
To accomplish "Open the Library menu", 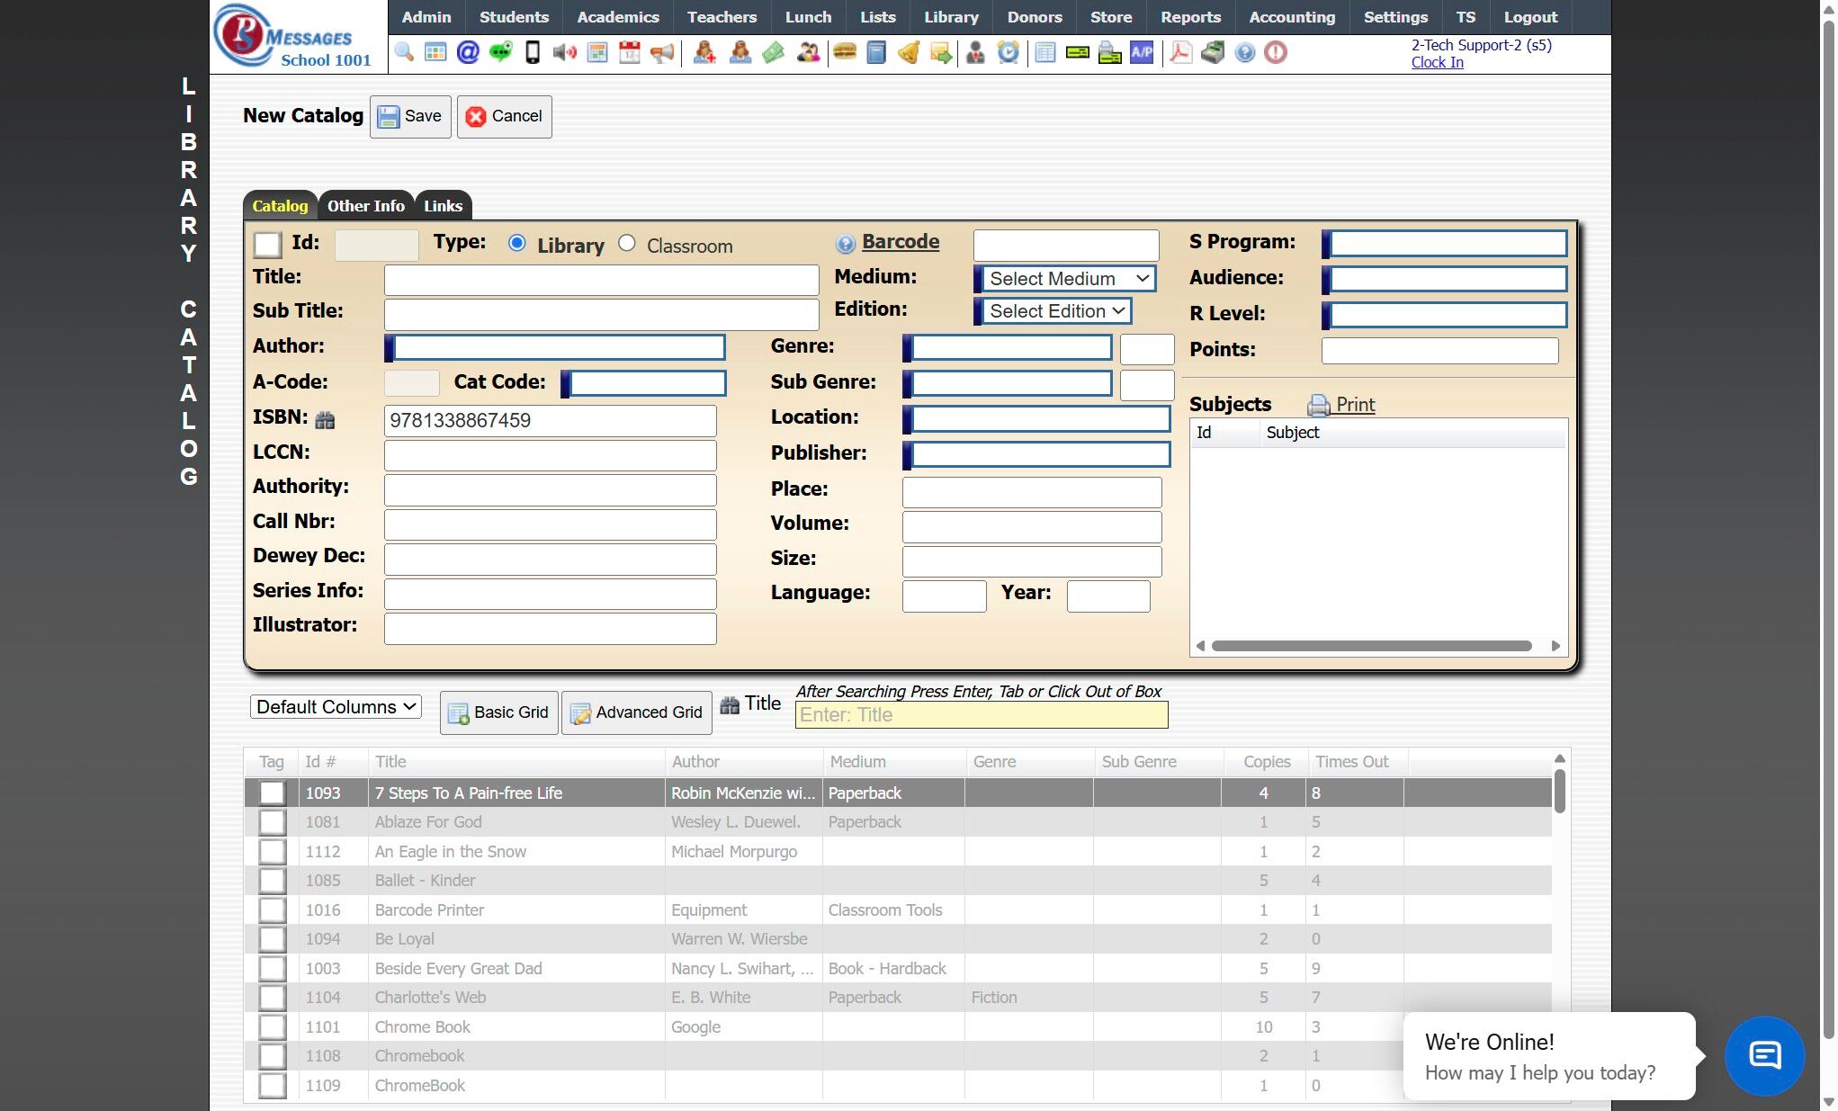I will tap(950, 17).
